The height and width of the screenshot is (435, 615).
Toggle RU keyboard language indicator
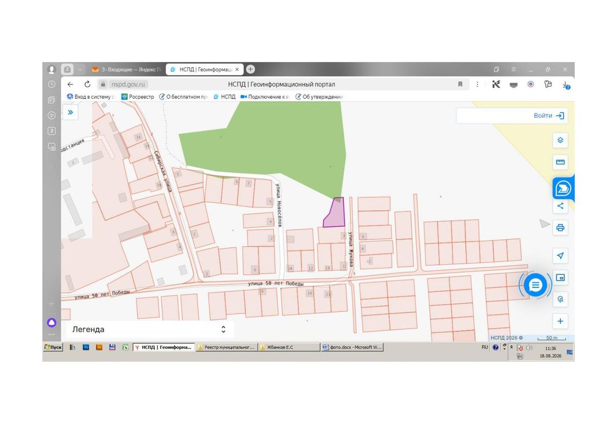485,347
